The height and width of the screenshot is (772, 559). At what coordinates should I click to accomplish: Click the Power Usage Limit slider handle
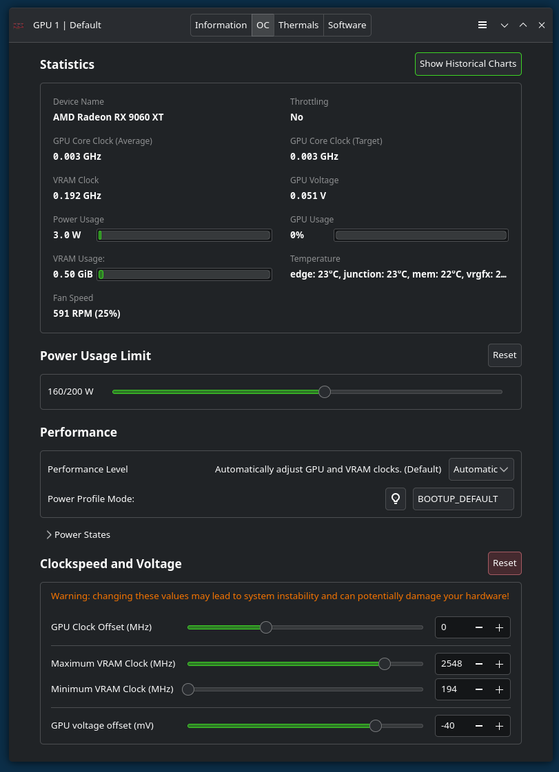325,392
